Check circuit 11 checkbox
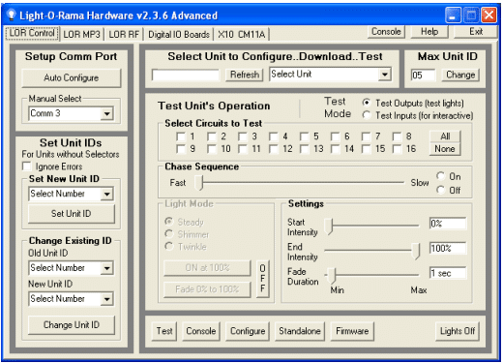Image resolution: width=503 pixels, height=363 pixels. pos(243,149)
